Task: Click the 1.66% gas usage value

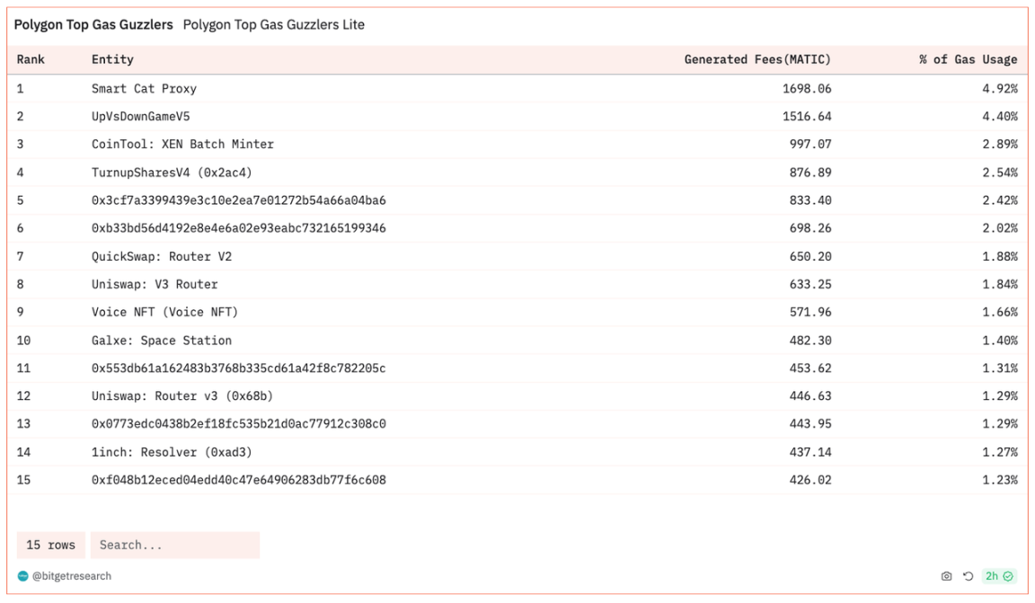Action: [x=1000, y=312]
